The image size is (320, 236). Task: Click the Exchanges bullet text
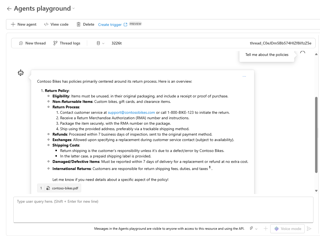[x=143, y=140]
